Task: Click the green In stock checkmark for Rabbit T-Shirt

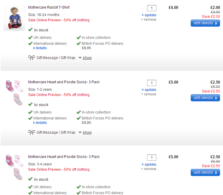Action: (x=30, y=30)
